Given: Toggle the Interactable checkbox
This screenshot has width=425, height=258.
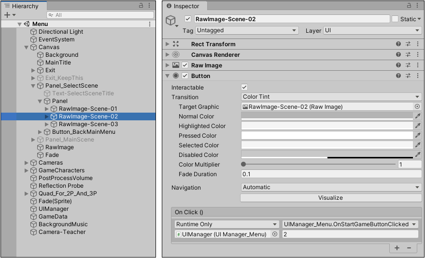Looking at the screenshot, I should pos(244,87).
